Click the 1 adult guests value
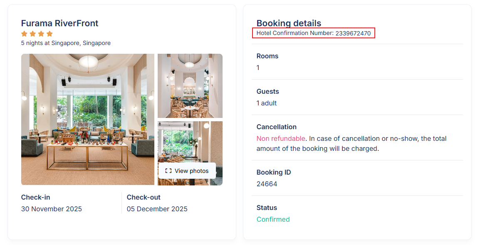Viewport: 478px width, 245px height. point(267,103)
